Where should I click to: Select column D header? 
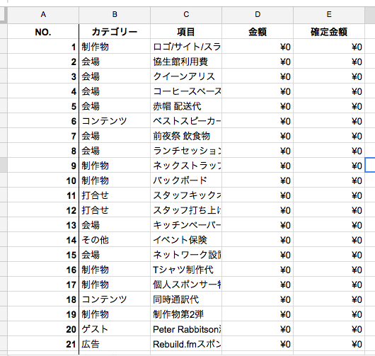pos(258,15)
